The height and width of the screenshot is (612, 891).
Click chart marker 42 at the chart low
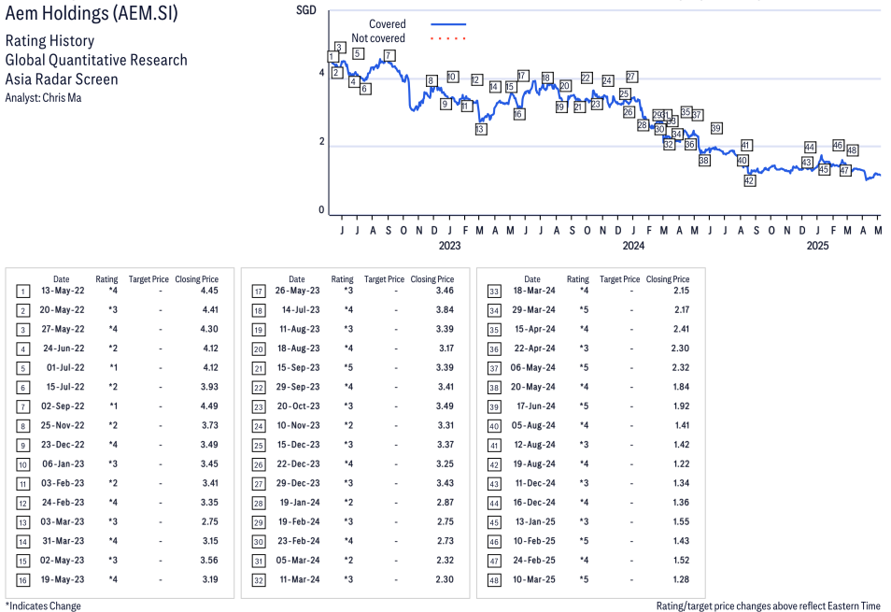click(x=750, y=180)
